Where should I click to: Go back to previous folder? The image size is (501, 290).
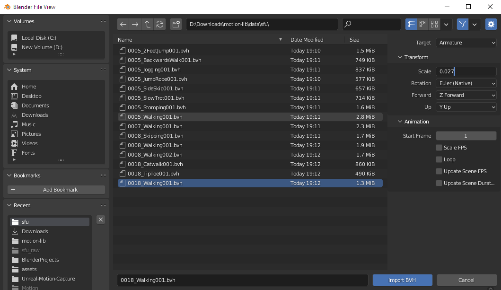(123, 24)
